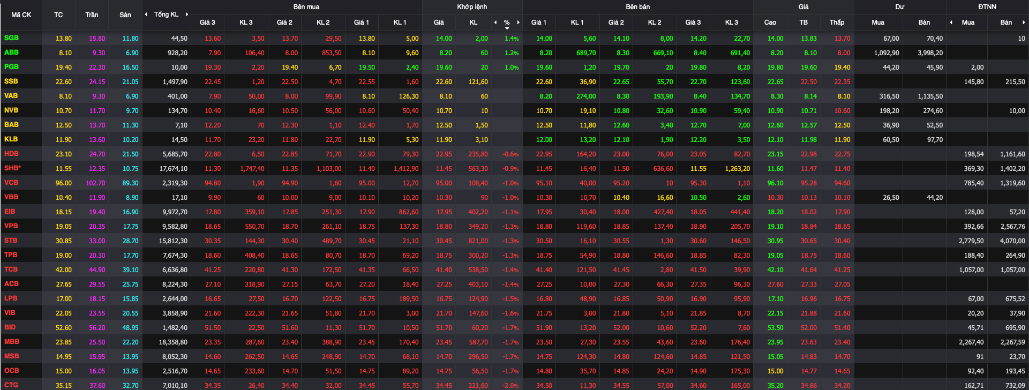Click TCB floor price 39.10

coord(130,270)
